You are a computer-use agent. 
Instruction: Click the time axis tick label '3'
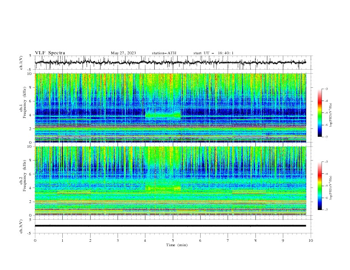point(118,240)
